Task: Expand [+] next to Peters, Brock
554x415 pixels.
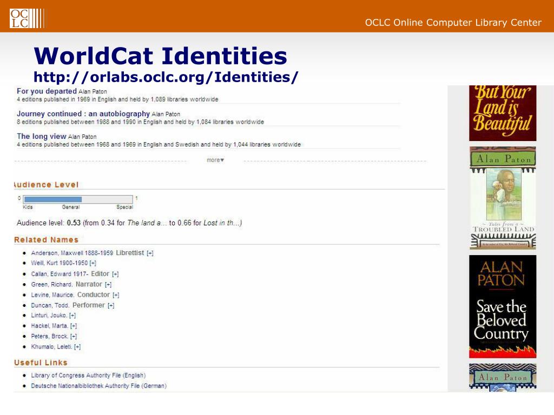Action: point(74,336)
